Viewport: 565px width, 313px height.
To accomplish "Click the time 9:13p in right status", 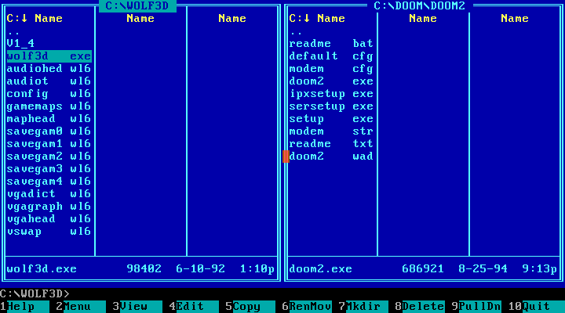I will click(x=540, y=269).
